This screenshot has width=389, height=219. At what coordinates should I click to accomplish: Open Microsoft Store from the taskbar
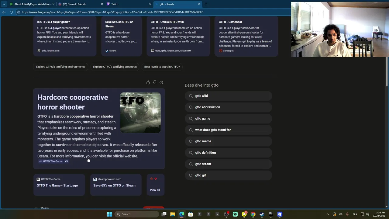(191, 214)
